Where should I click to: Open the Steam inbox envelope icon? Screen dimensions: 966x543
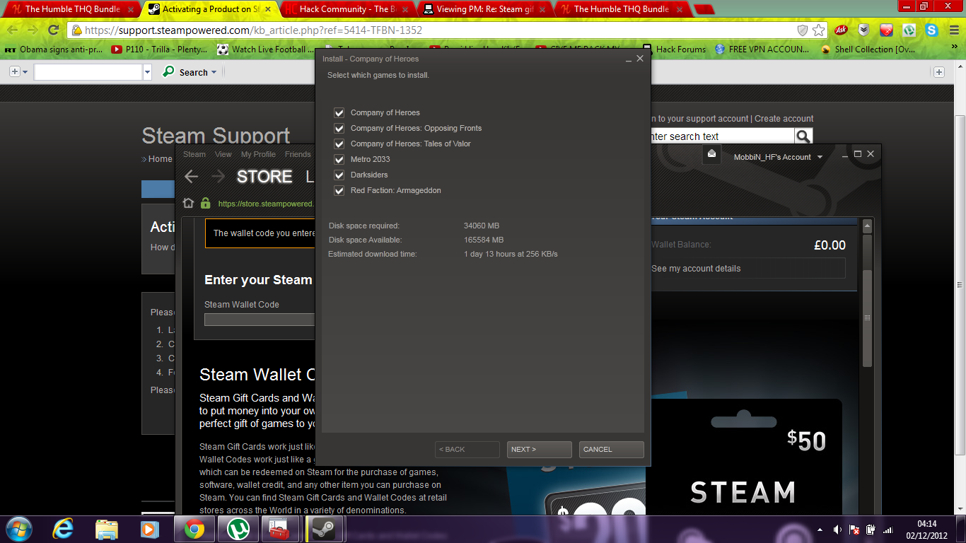tap(711, 156)
